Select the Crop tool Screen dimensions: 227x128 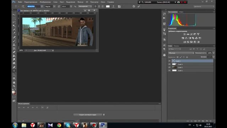14,30
